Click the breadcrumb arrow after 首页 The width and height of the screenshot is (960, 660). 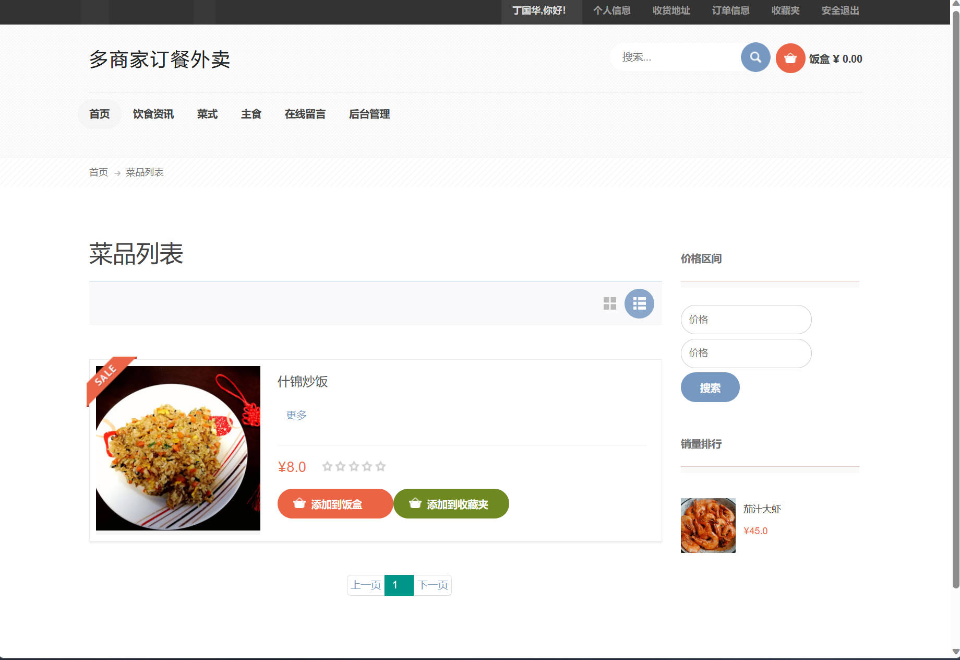pyautogui.click(x=116, y=172)
